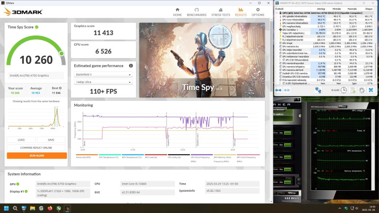Expand GPU D3D felhasználások row in HWiNFO
Image resolution: width=379 pixels, height=213 pixels.
coord(280,60)
